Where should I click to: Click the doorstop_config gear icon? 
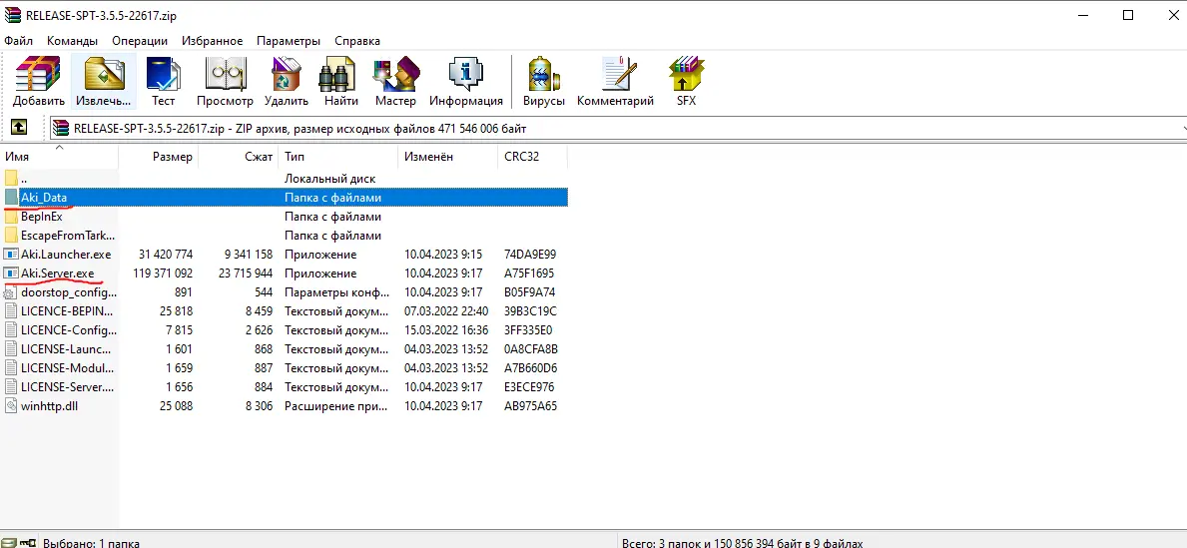click(11, 292)
